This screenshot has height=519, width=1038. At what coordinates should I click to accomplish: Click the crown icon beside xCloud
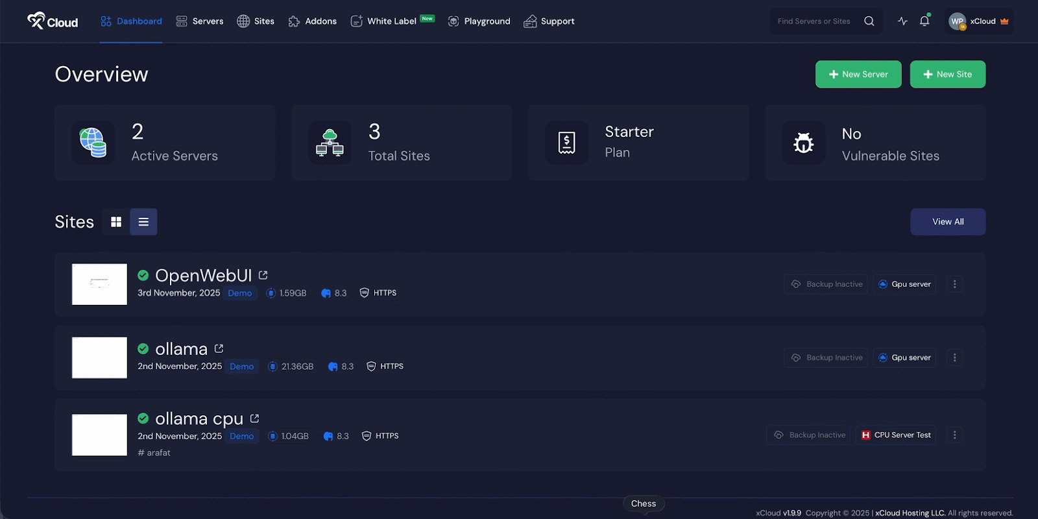pos(1004,21)
